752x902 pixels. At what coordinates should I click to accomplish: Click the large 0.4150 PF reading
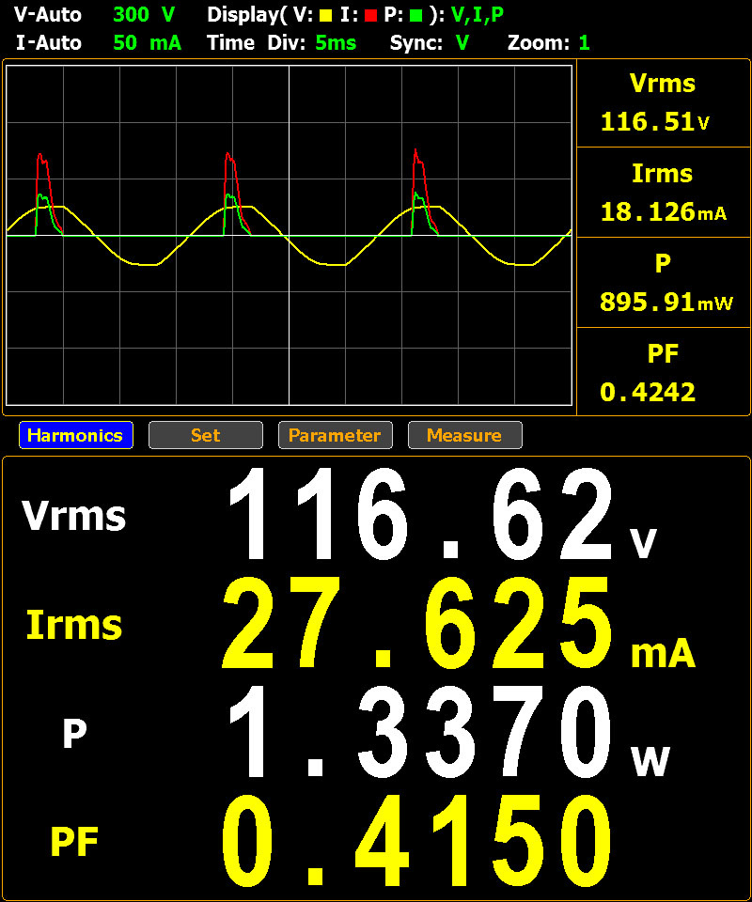click(x=416, y=841)
